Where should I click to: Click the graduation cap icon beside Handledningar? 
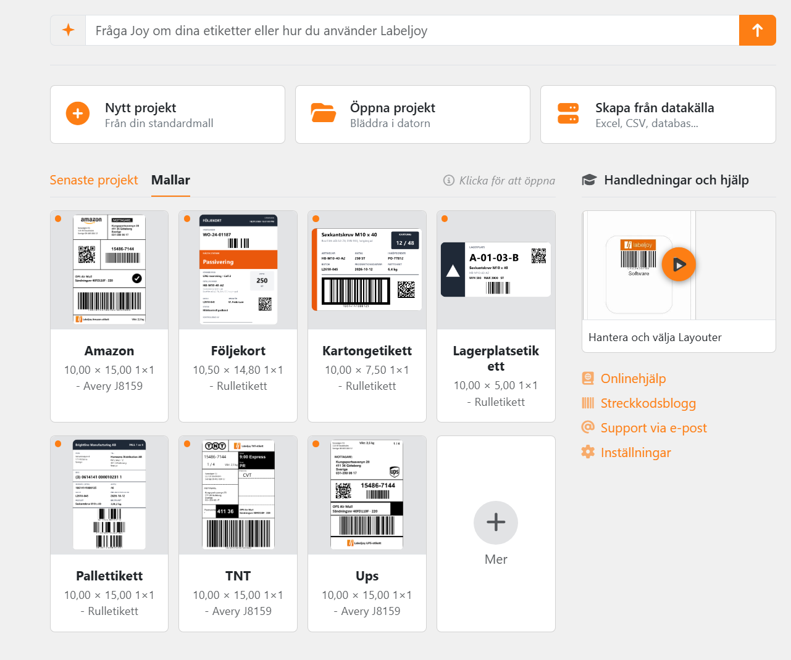tap(589, 180)
